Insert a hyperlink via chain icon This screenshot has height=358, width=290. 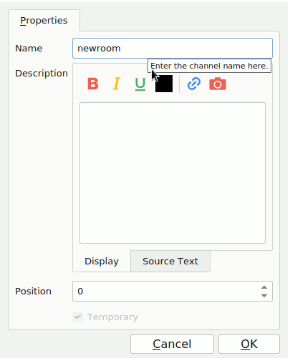pyautogui.click(x=194, y=84)
